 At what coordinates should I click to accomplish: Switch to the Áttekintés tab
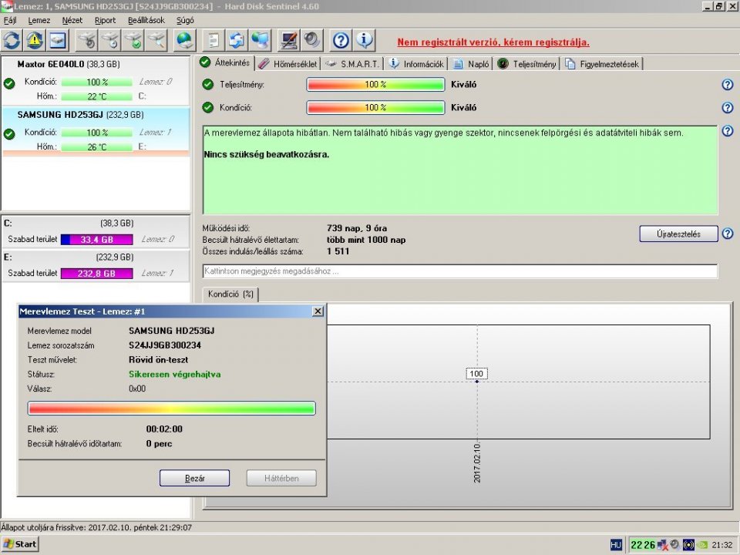click(225, 62)
